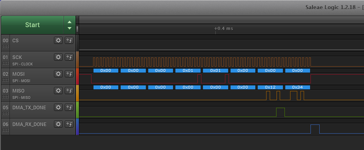Select the CS channel label
This screenshot has width=364, height=150.
pyautogui.click(x=16, y=41)
